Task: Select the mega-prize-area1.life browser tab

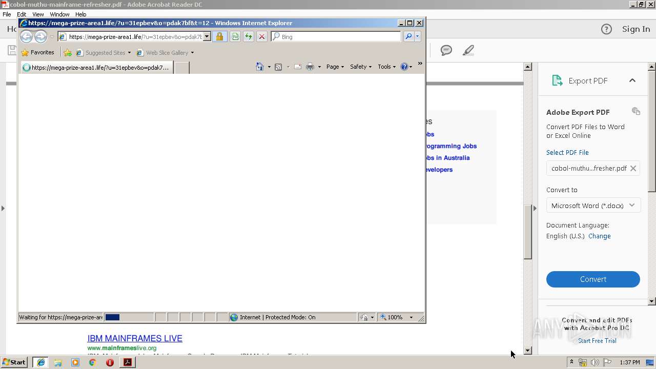Action: pos(97,68)
